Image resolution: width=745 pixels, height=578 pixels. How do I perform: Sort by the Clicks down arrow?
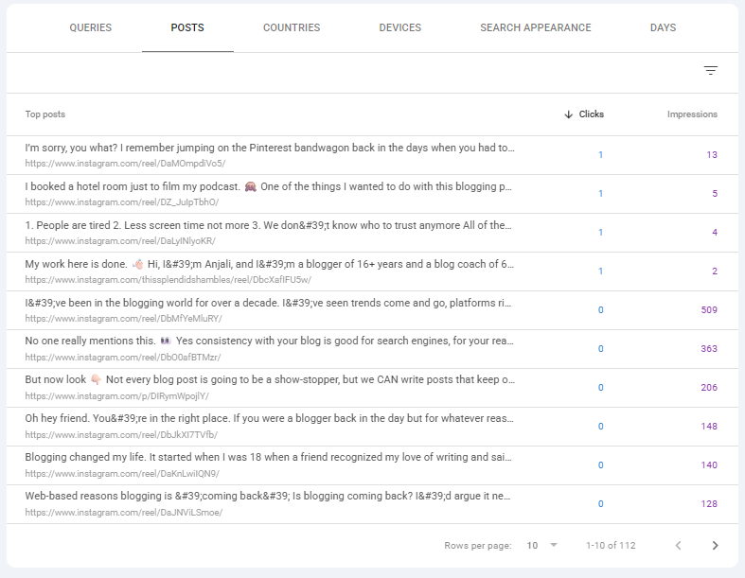point(568,114)
